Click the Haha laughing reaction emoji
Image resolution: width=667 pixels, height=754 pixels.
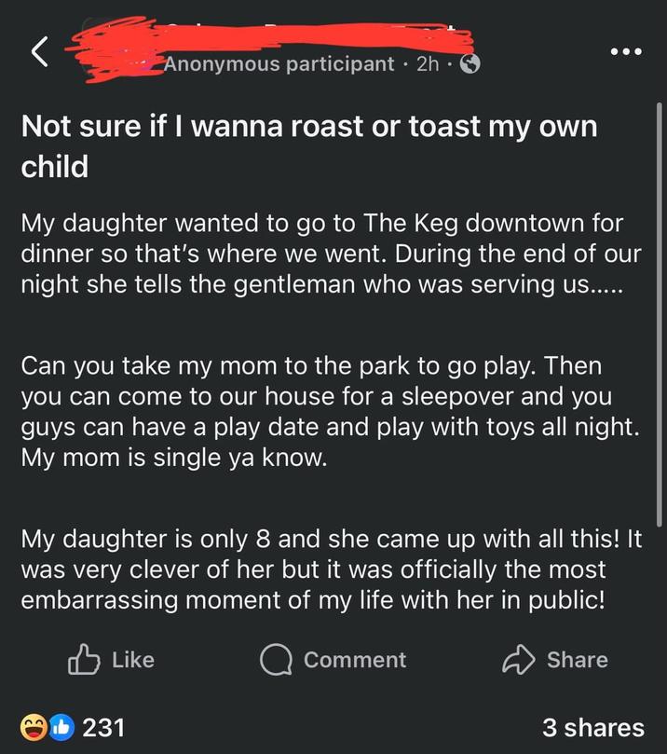point(34,727)
